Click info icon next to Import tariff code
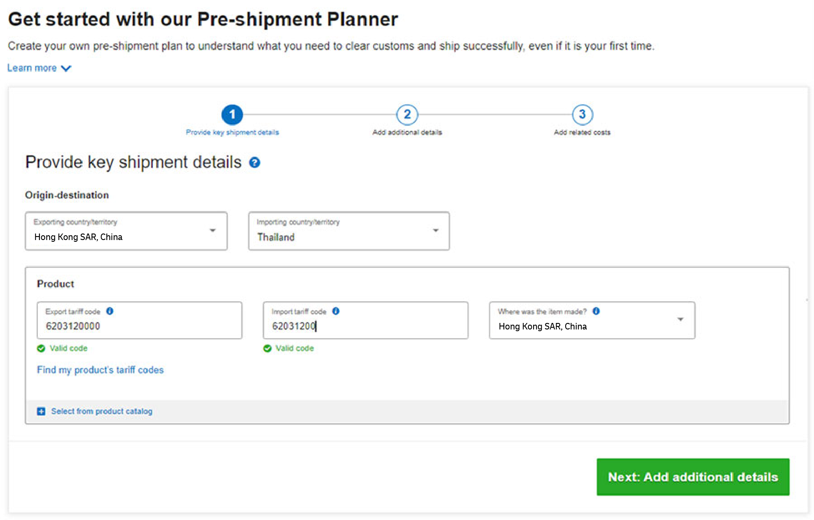This screenshot has width=814, height=520. coord(336,311)
